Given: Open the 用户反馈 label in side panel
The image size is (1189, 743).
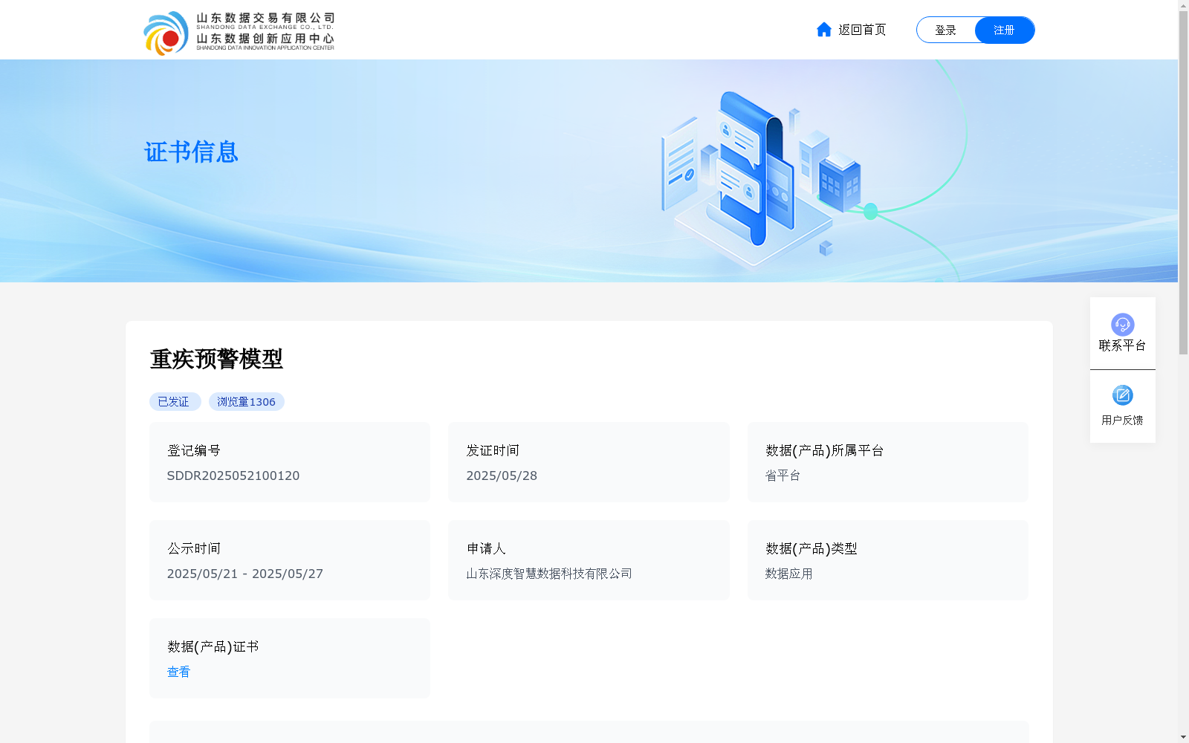Looking at the screenshot, I should (x=1122, y=421).
